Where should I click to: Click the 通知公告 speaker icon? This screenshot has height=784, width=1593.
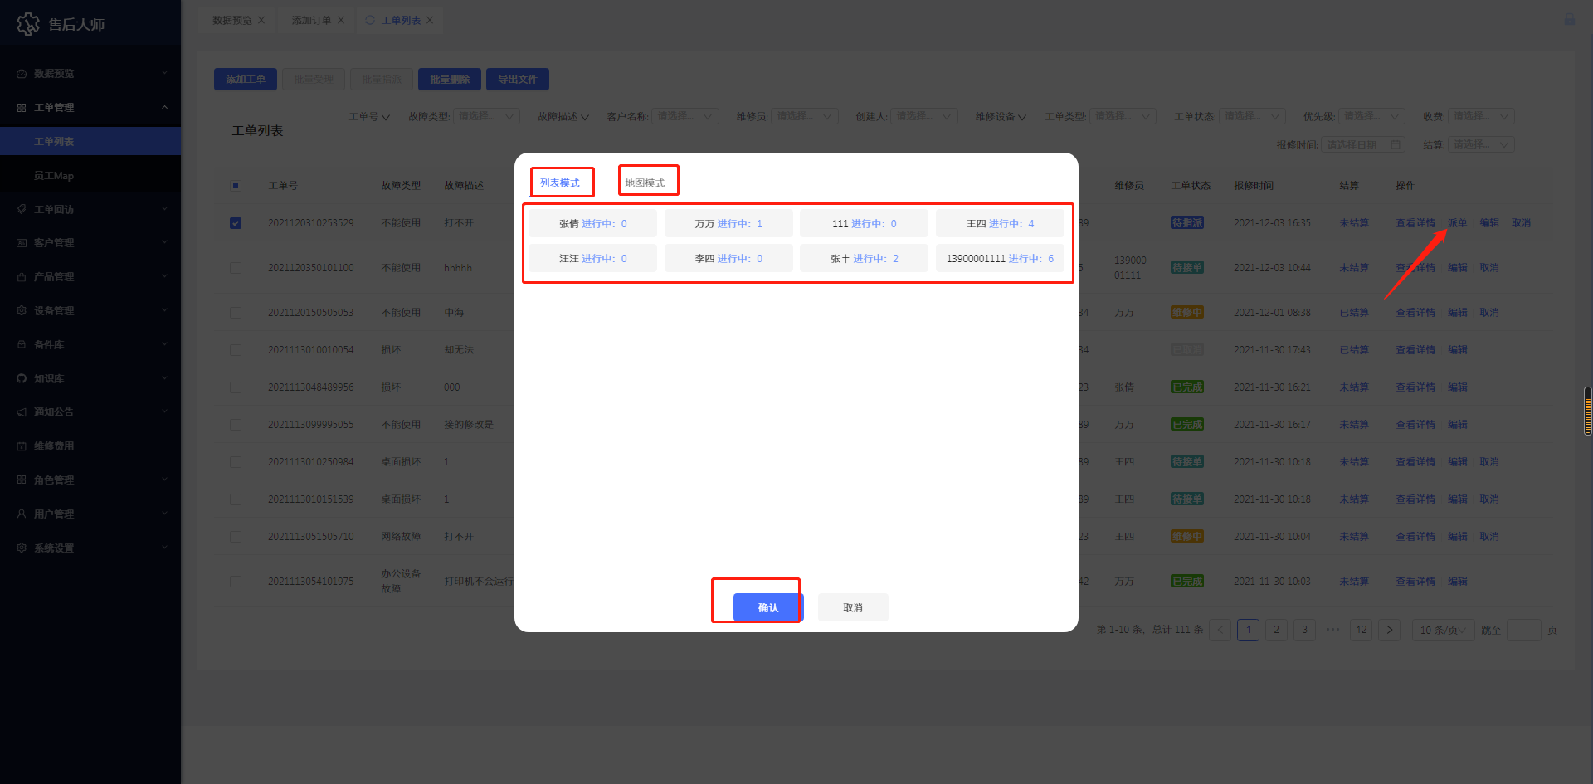coord(22,412)
